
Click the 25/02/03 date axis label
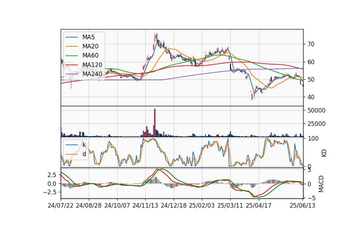202,206
